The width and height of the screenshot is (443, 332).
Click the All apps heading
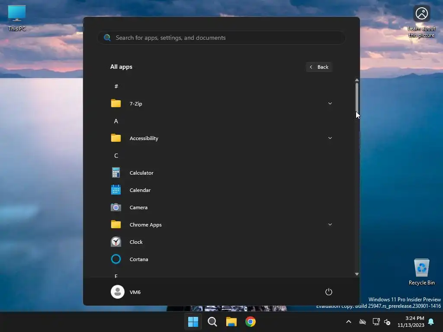pos(121,67)
